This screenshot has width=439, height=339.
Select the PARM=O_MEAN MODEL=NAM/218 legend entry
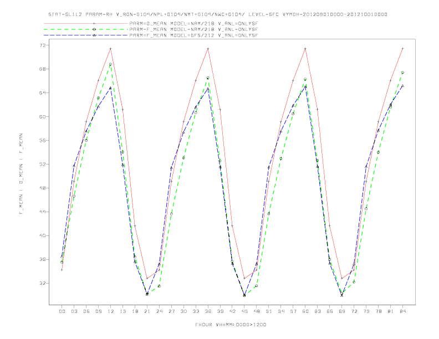pos(193,24)
